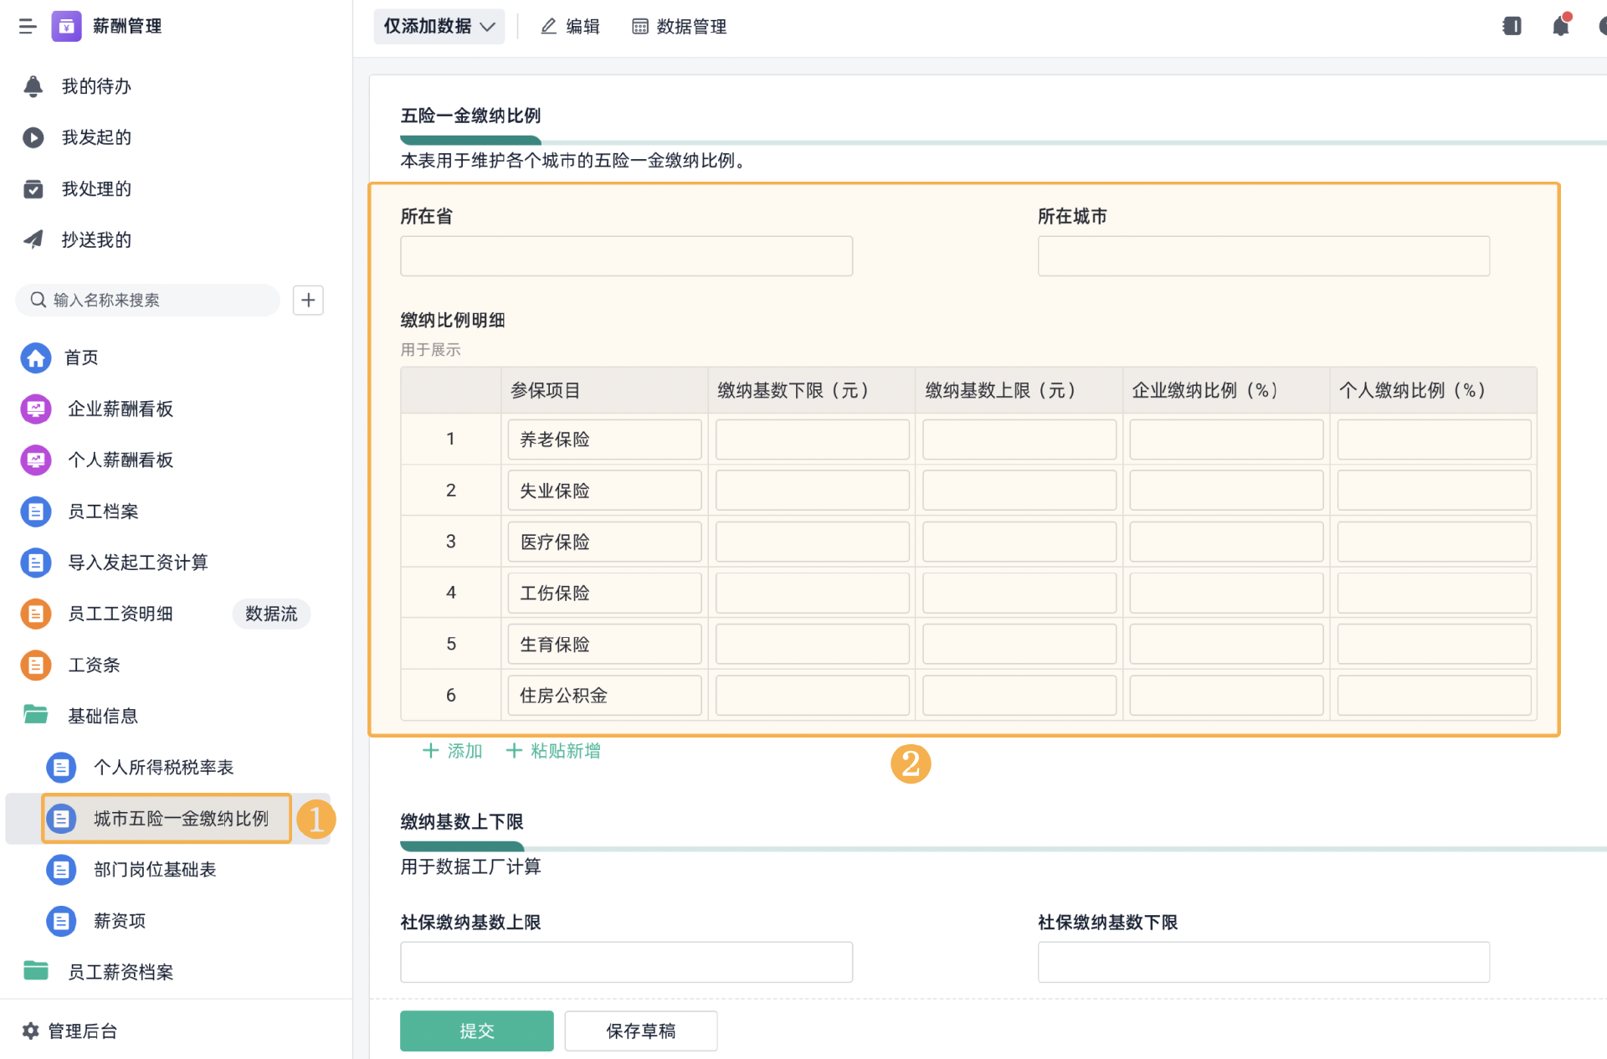Viewport: 1607px width, 1059px height.
Task: Expand the 仅添加数据 dropdown
Action: (x=439, y=27)
